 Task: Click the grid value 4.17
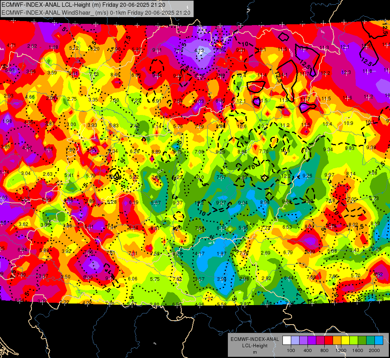pos(200,254)
